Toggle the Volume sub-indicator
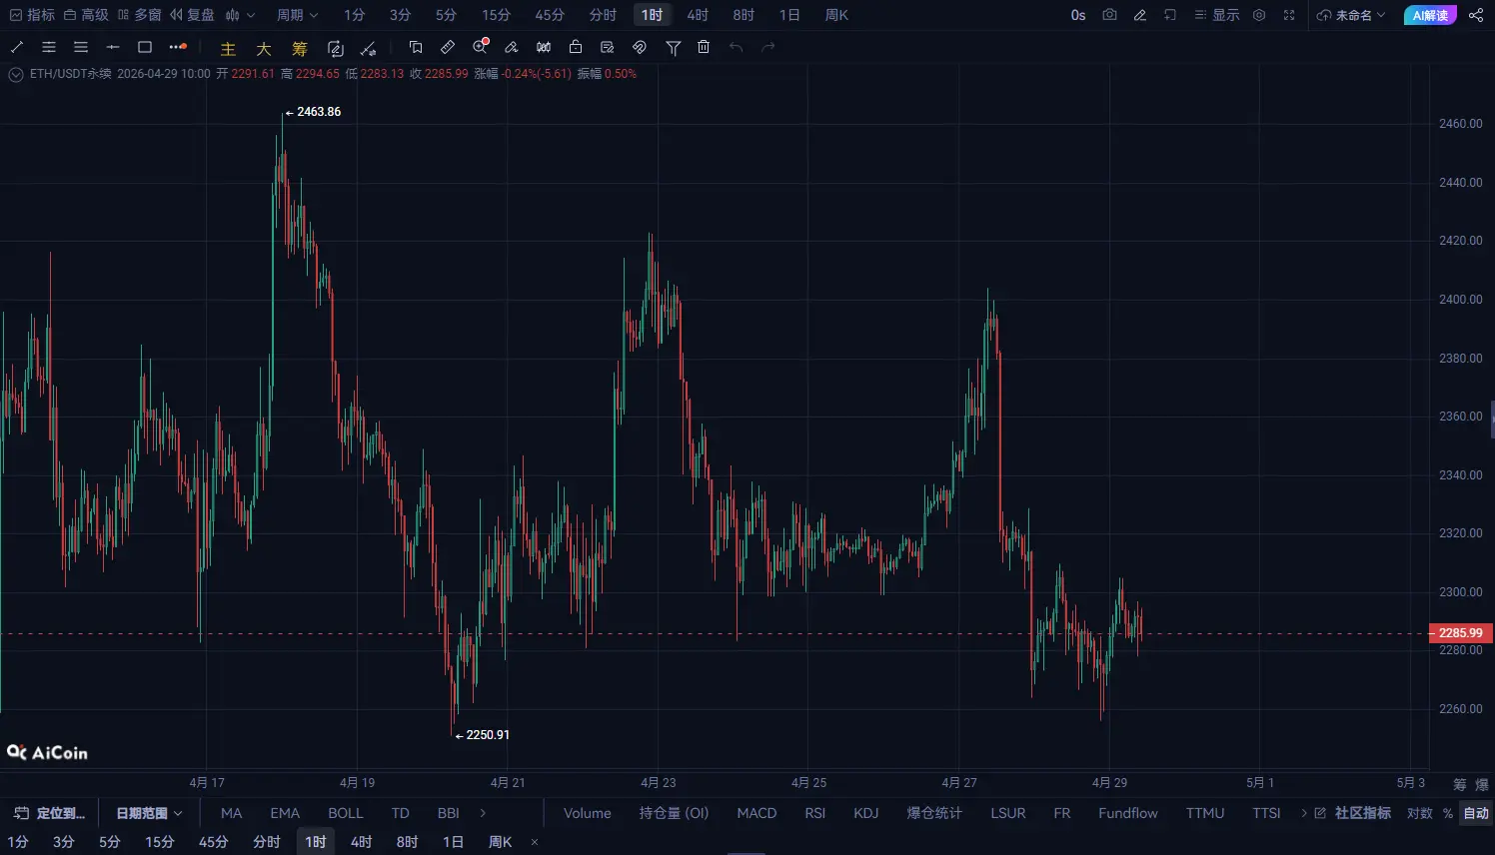The height and width of the screenshot is (855, 1495). (x=588, y=813)
